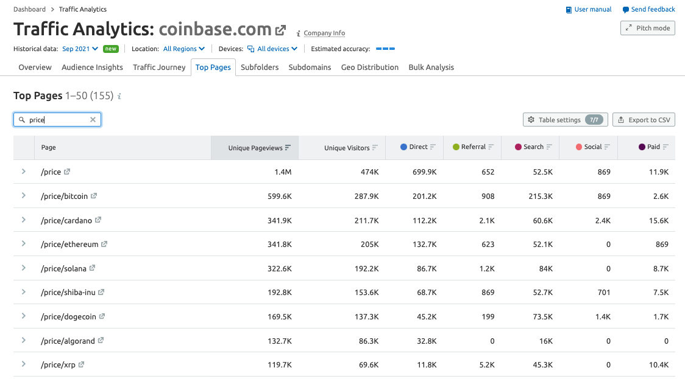The height and width of the screenshot is (379, 685).
Task: Switch to the Bulk Analysis tab
Action: pyautogui.click(x=431, y=67)
